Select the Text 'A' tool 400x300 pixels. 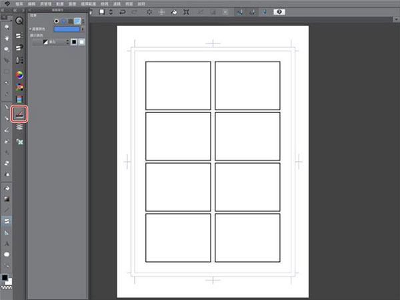tap(7, 243)
